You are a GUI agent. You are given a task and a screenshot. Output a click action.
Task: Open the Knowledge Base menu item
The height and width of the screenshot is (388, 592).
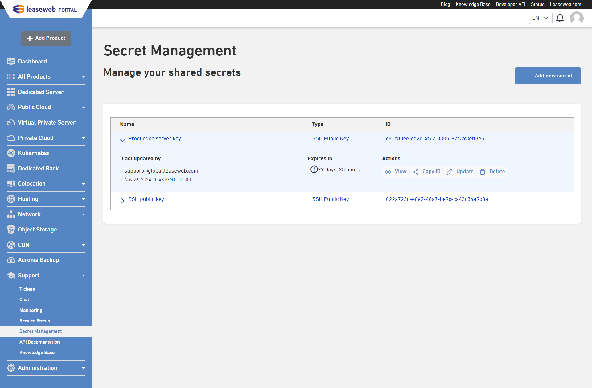(37, 352)
